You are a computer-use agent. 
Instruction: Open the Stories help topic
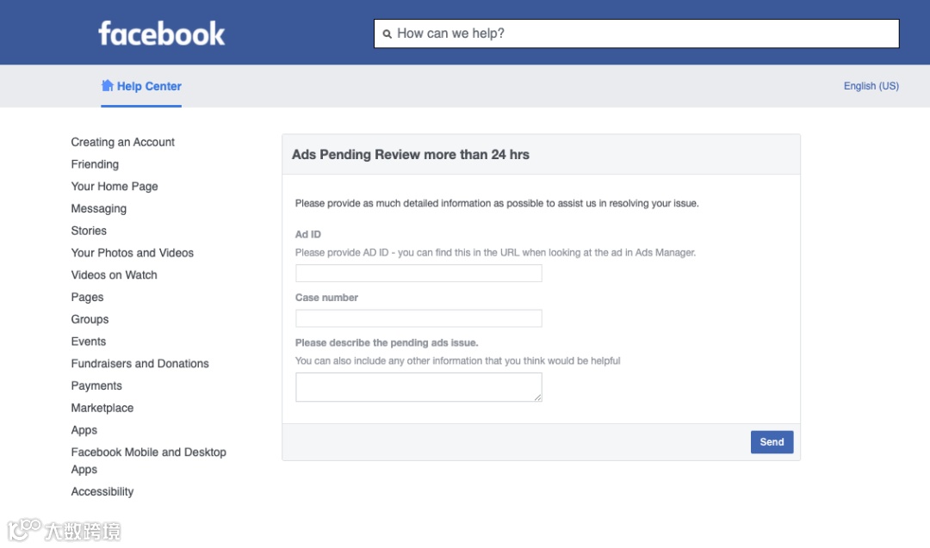pos(89,231)
